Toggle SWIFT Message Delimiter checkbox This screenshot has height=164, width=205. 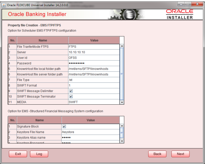click(71, 91)
